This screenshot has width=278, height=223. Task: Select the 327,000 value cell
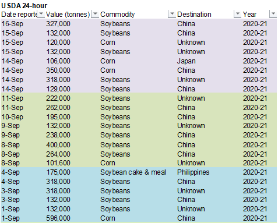(x=58, y=24)
